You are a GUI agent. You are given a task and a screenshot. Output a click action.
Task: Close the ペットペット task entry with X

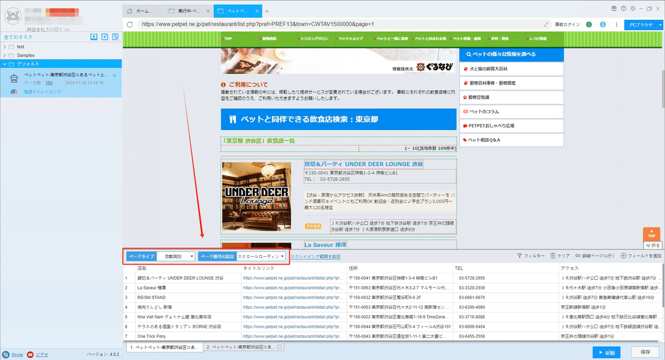click(x=115, y=75)
